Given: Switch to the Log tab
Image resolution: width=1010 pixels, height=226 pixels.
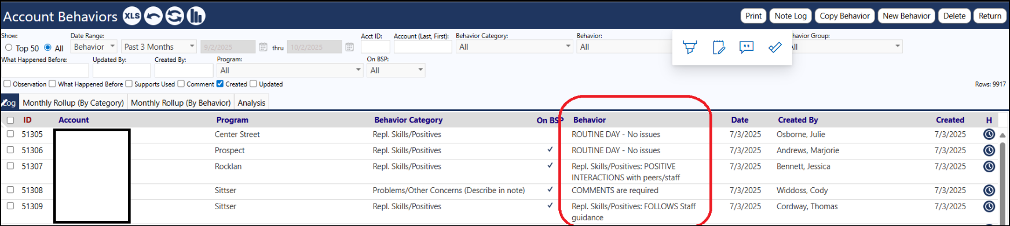Looking at the screenshot, I should pos(9,103).
